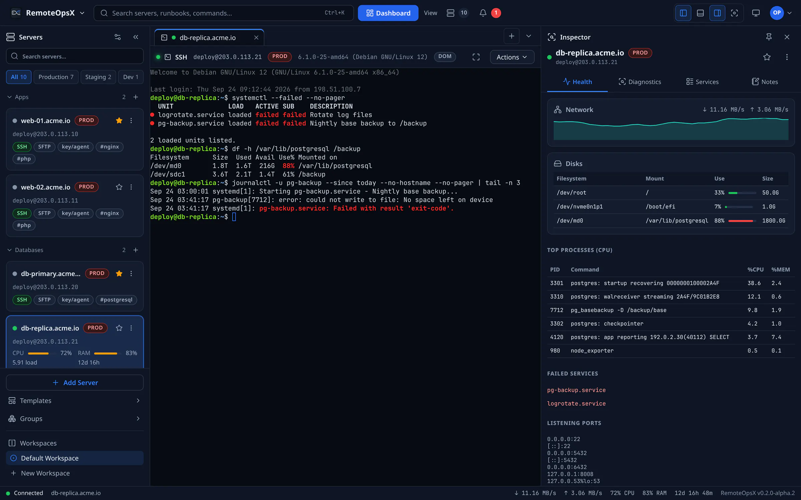Select the Production 7 filter chip

click(x=56, y=77)
